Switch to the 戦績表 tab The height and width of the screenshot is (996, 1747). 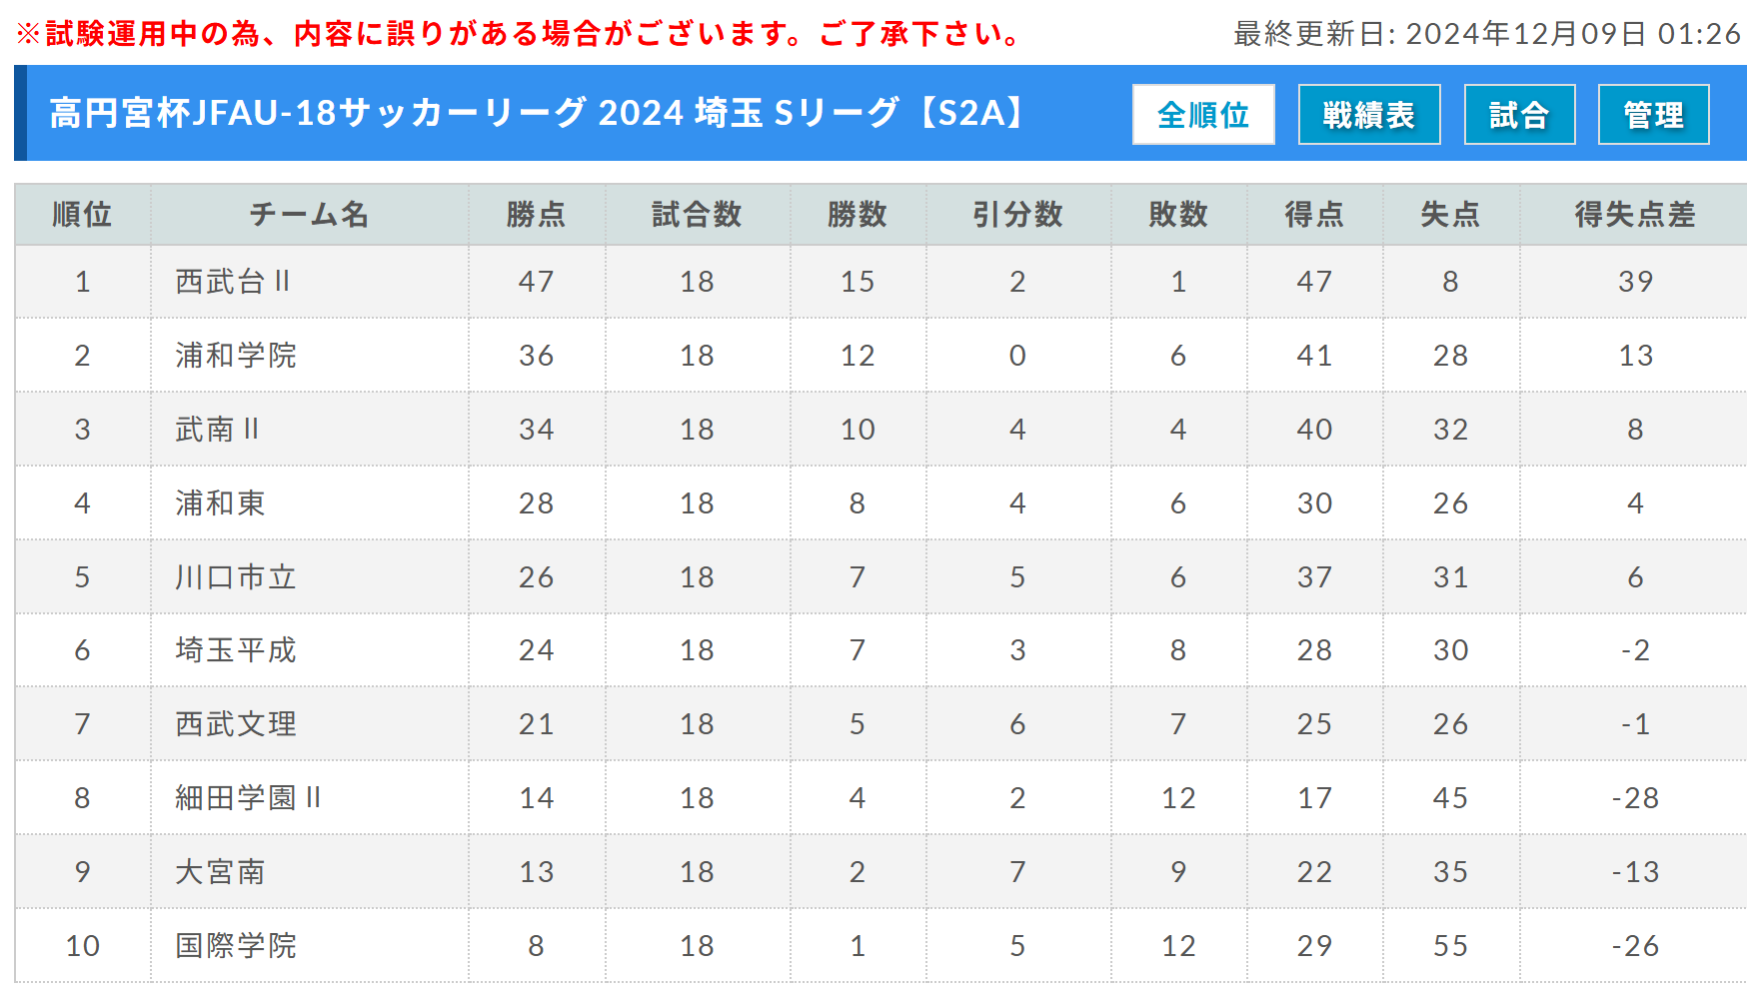pyautogui.click(x=1369, y=115)
